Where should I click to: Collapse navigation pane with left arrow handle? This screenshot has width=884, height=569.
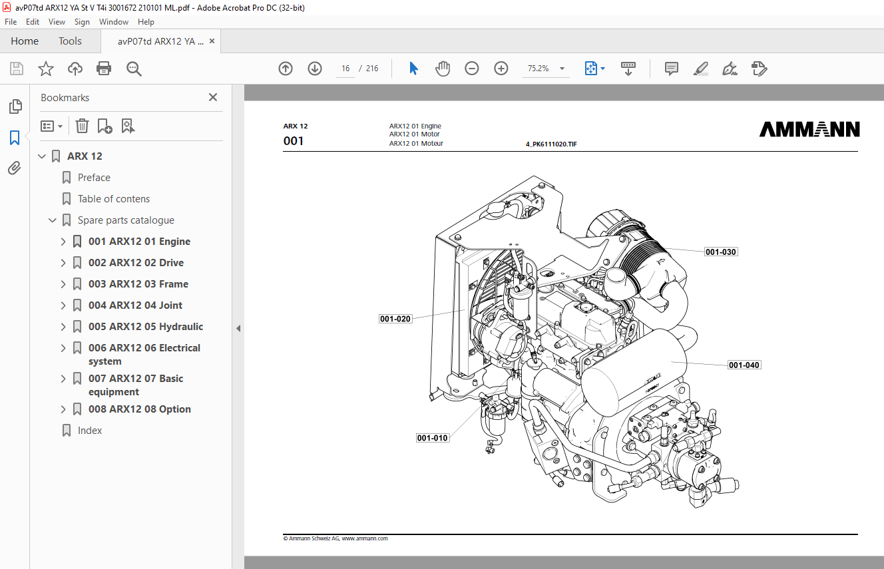238,328
